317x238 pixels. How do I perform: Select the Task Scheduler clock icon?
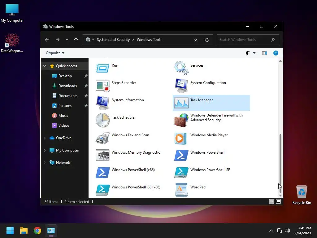point(103,120)
